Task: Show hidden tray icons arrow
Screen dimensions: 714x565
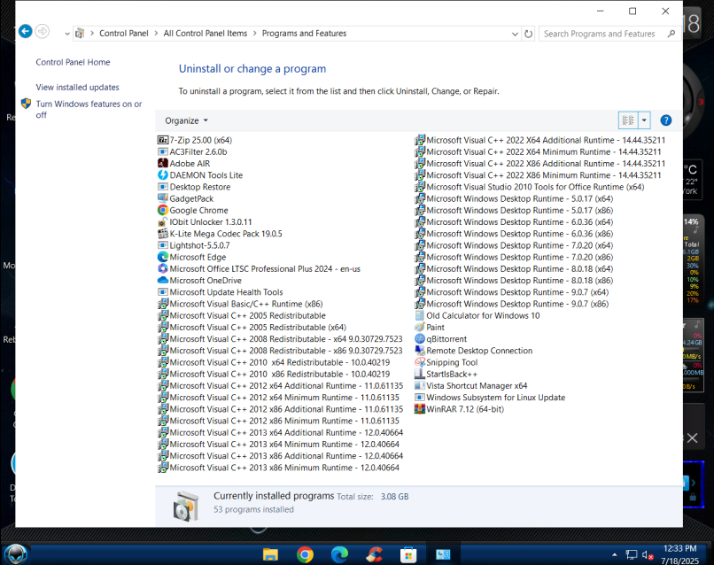Action: pyautogui.click(x=614, y=554)
